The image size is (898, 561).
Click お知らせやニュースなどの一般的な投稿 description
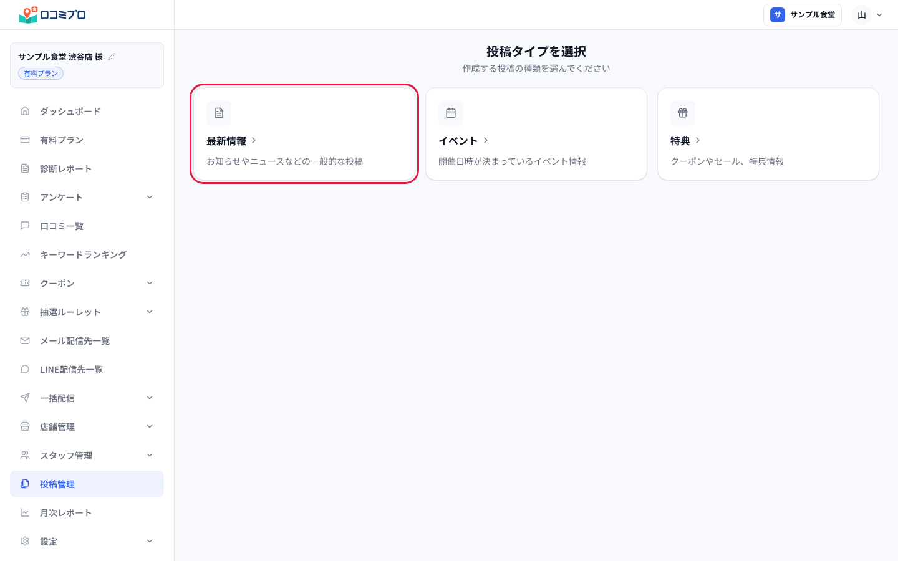click(x=285, y=161)
